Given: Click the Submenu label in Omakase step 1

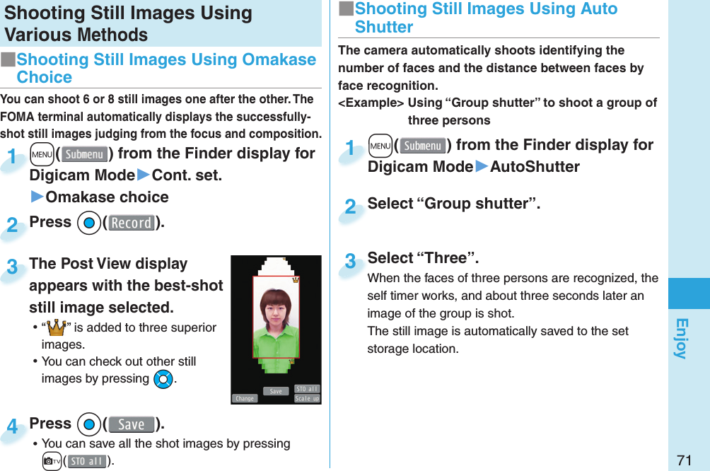Looking at the screenshot, I should coord(84,154).
